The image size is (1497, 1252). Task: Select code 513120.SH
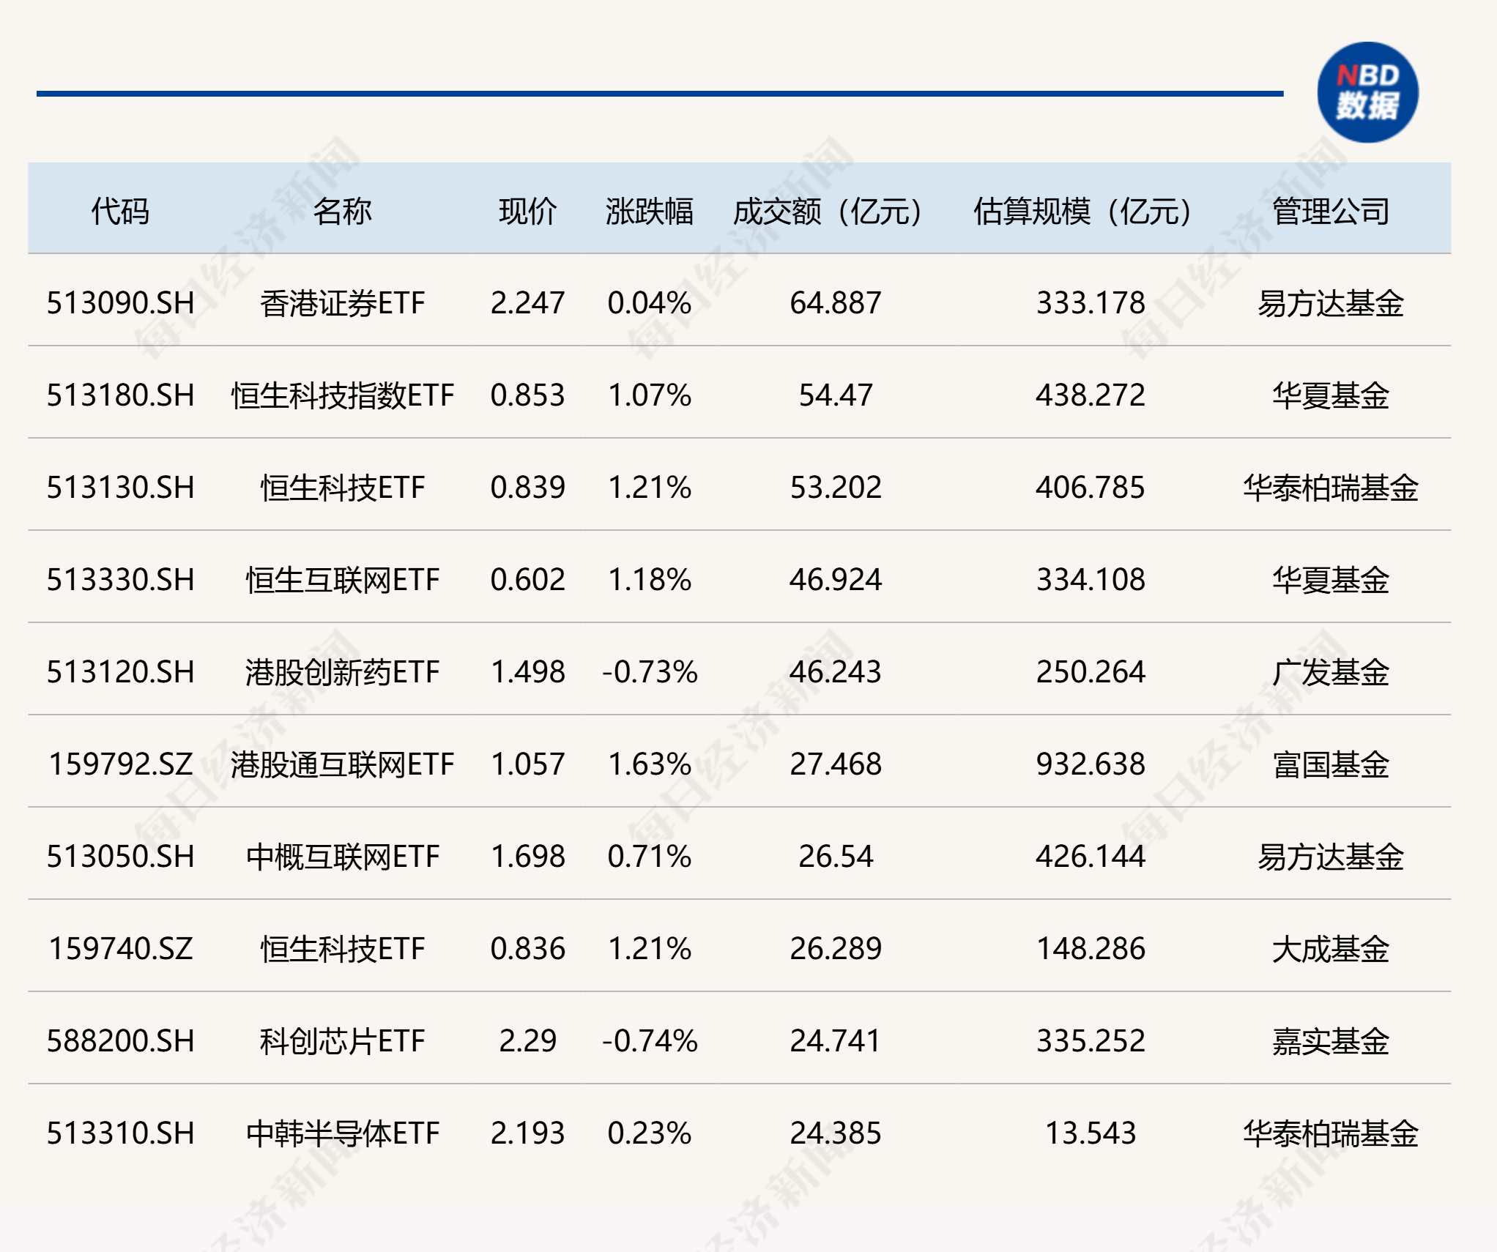tap(121, 672)
